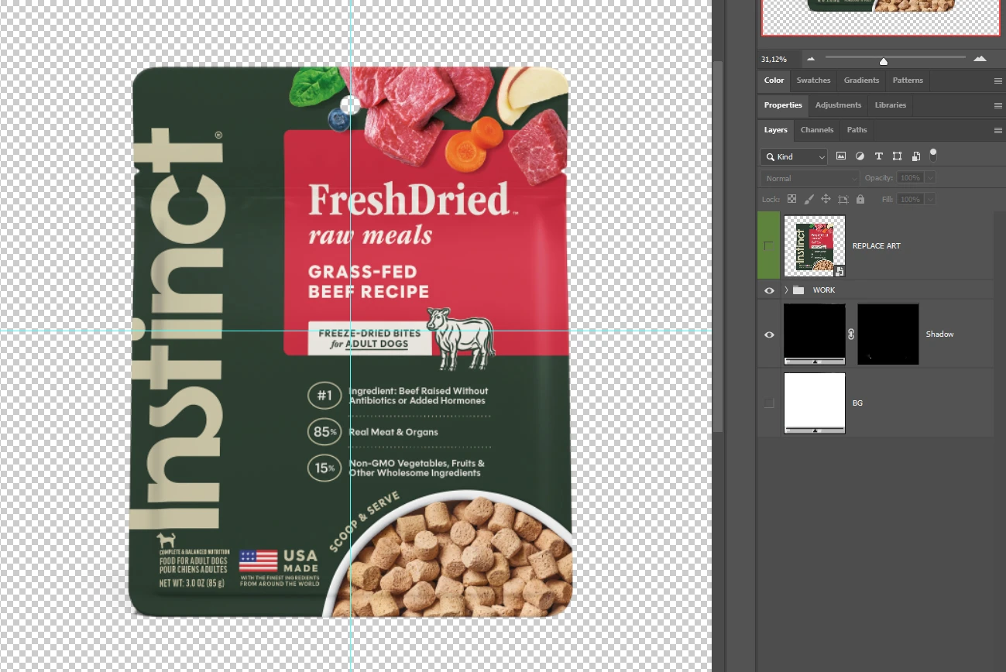The image size is (1006, 672).
Task: Select the Shadow layer mask thumbnail
Action: [888, 334]
